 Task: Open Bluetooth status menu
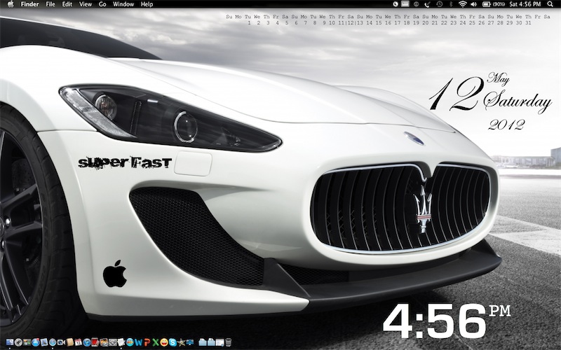coord(451,4)
